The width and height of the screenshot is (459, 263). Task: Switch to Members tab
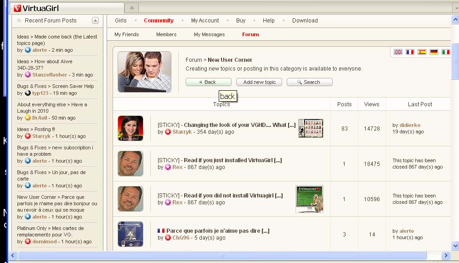point(166,34)
